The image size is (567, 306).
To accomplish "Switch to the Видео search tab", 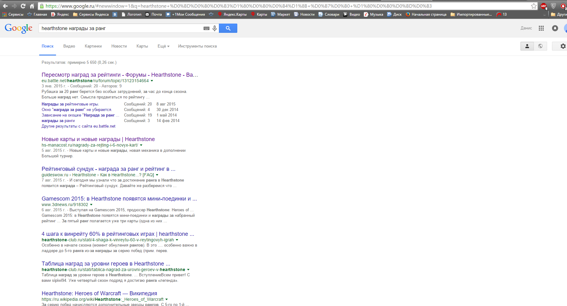I will (69, 46).
